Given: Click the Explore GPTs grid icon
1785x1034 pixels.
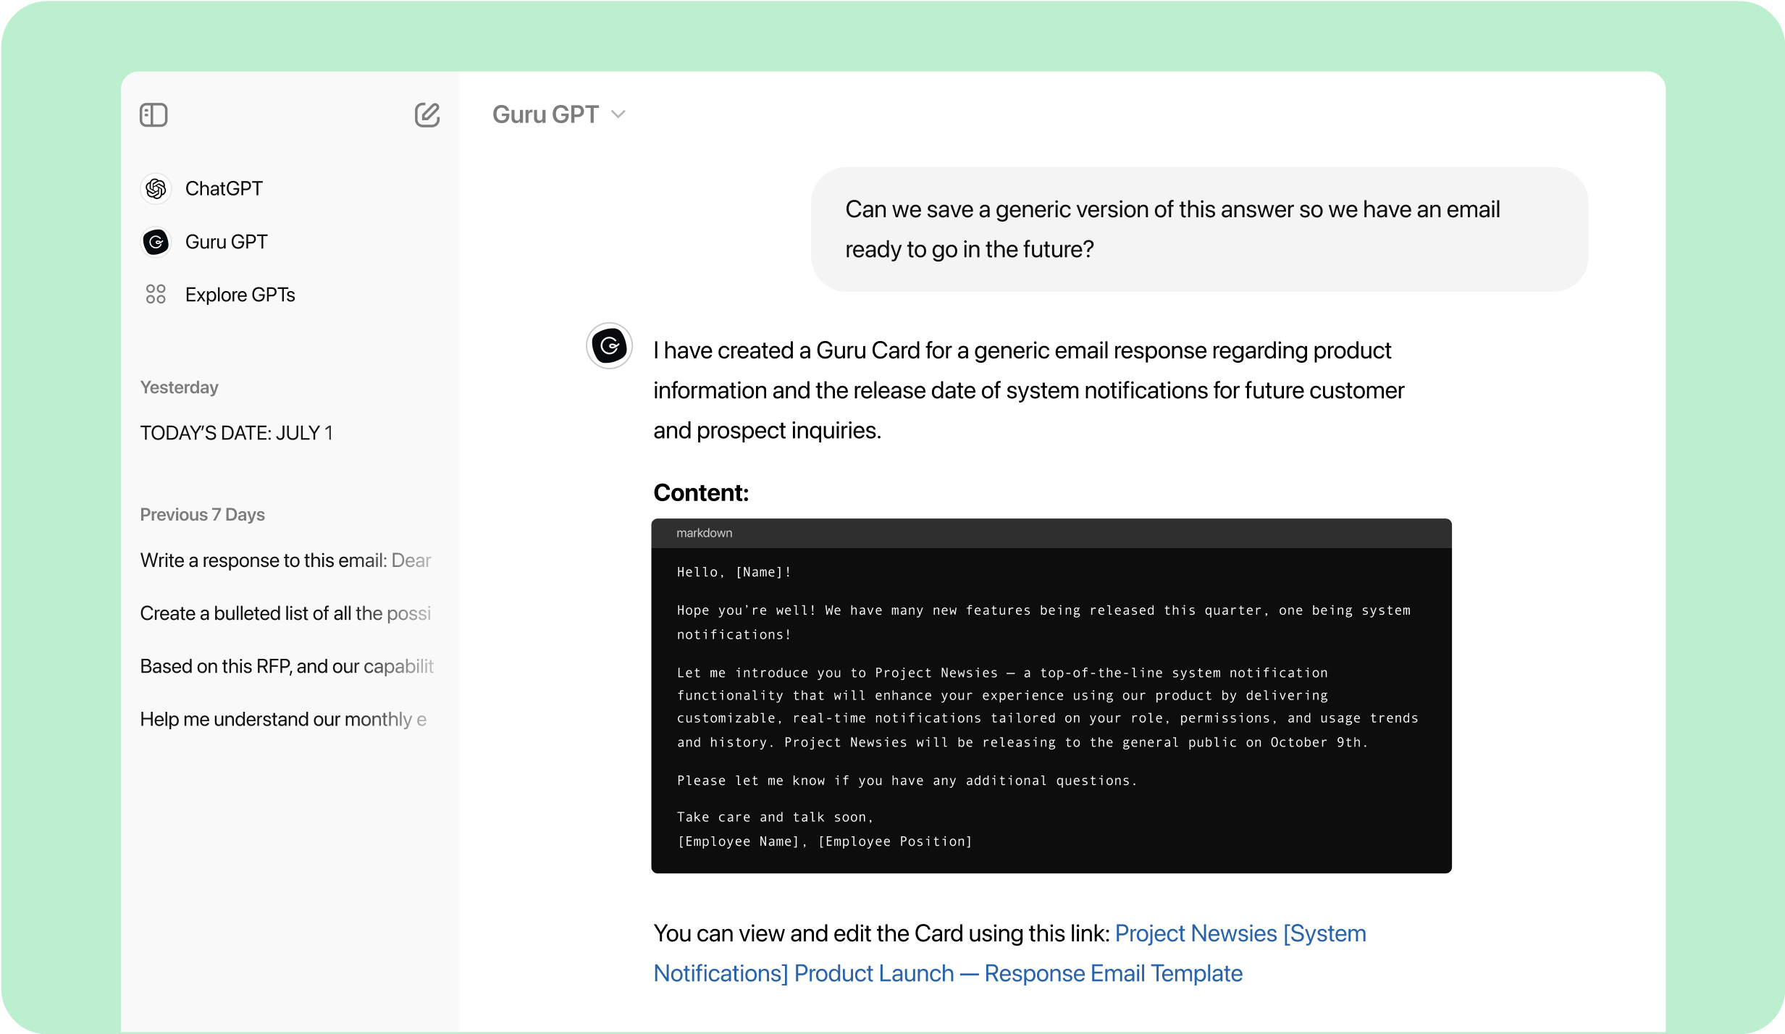Looking at the screenshot, I should point(156,295).
